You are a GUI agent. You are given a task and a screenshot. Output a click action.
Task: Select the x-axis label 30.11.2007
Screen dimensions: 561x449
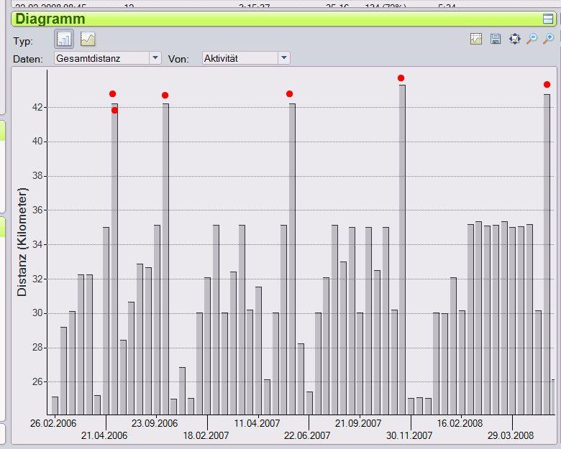coord(409,436)
